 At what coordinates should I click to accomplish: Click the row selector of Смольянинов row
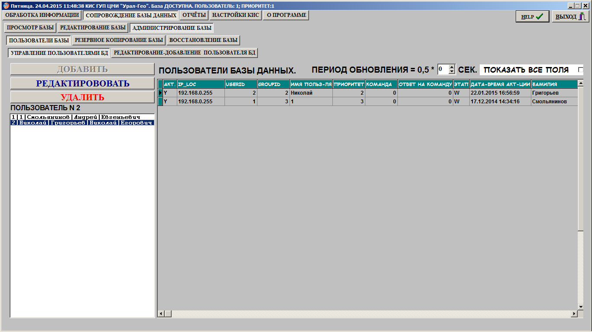pos(160,102)
